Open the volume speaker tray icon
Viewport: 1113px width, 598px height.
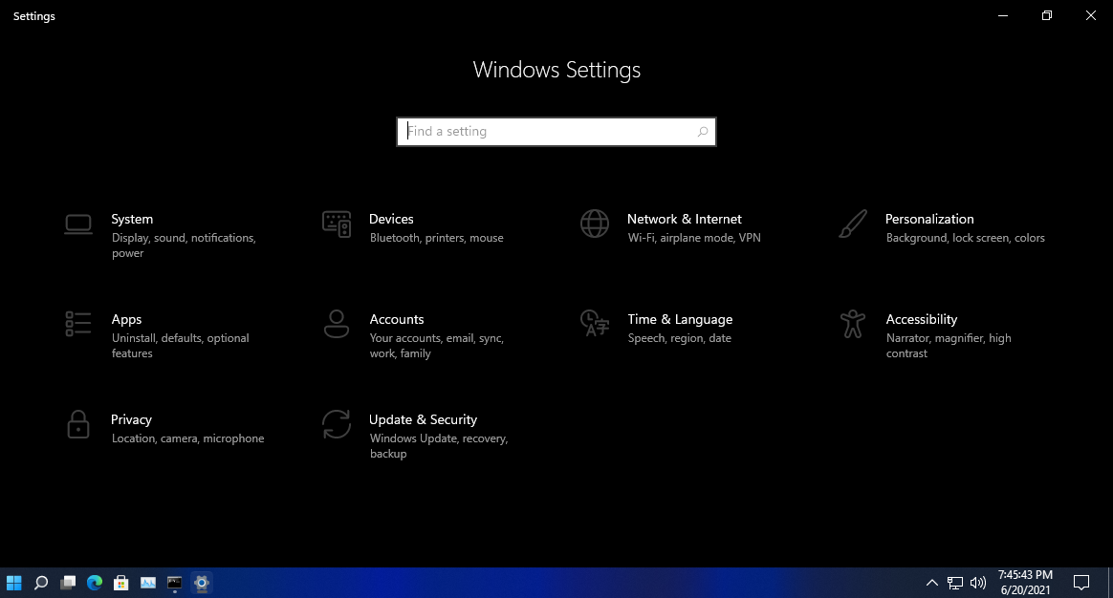pyautogui.click(x=978, y=583)
